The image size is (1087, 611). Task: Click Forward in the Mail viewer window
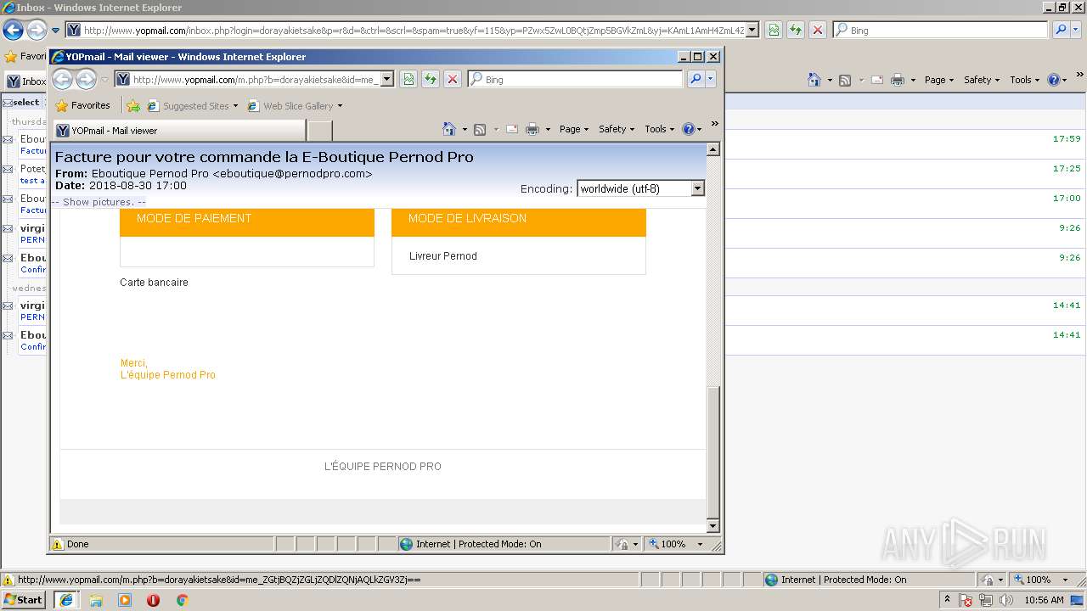tap(86, 80)
